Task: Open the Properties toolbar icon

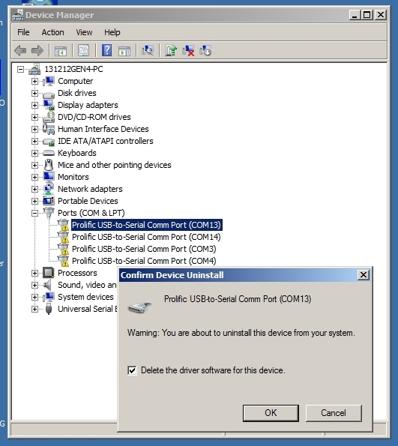Action: point(83,51)
